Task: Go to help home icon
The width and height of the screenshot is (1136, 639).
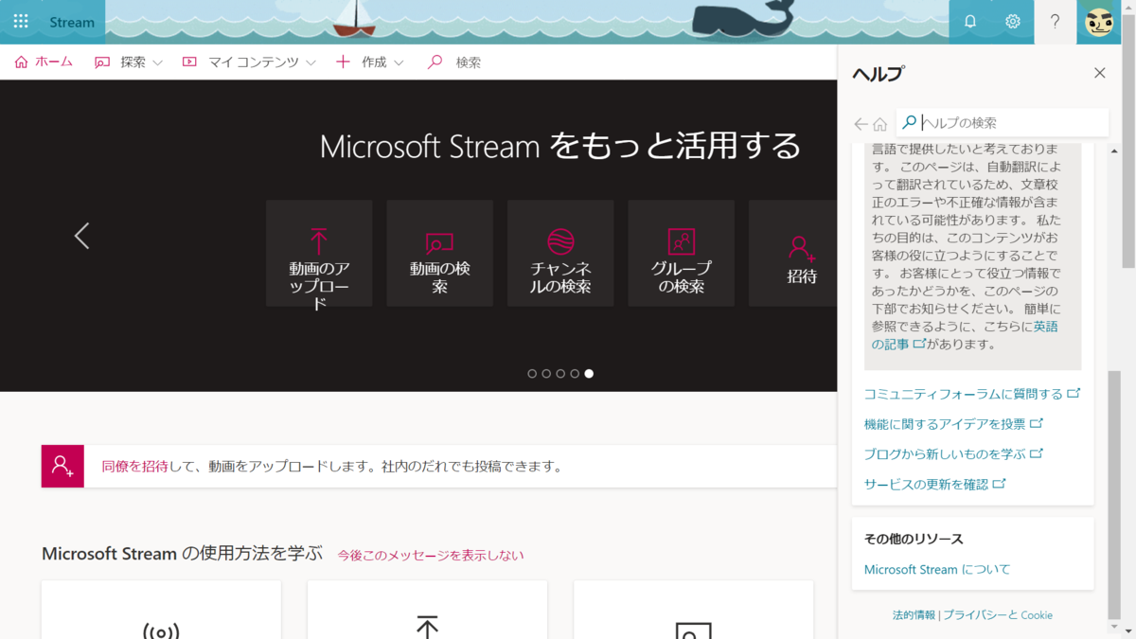Action: [x=880, y=124]
